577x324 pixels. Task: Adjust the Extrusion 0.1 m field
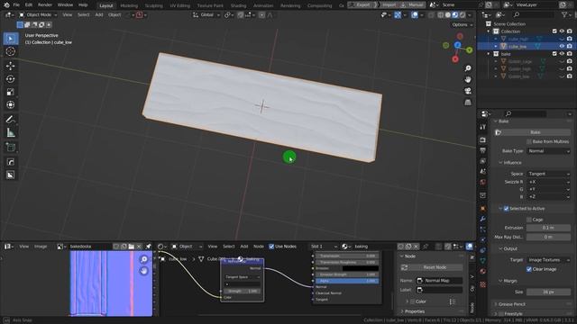click(548, 228)
